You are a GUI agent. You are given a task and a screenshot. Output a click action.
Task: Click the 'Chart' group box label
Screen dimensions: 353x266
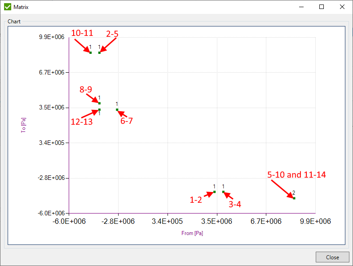[x=14, y=21]
